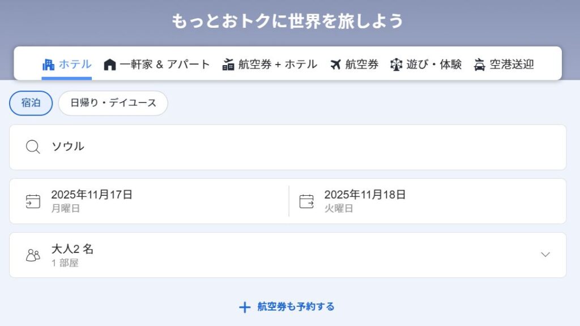The image size is (580, 326).
Task: Switch to the 航空券 tab
Action: (x=361, y=65)
